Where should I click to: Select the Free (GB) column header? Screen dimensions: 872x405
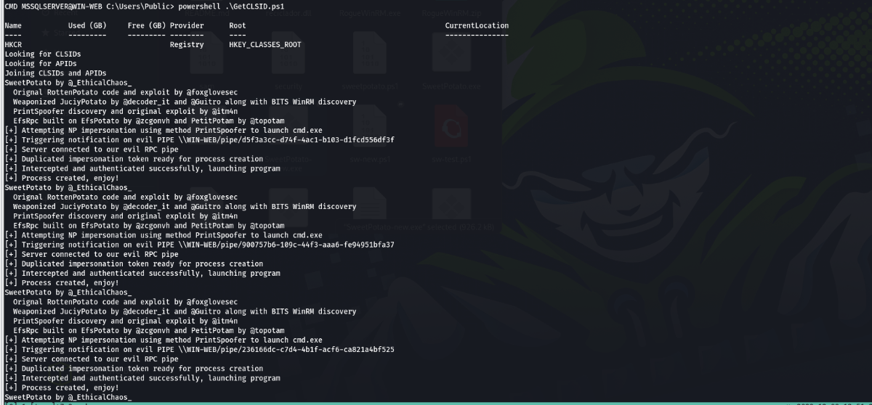146,25
